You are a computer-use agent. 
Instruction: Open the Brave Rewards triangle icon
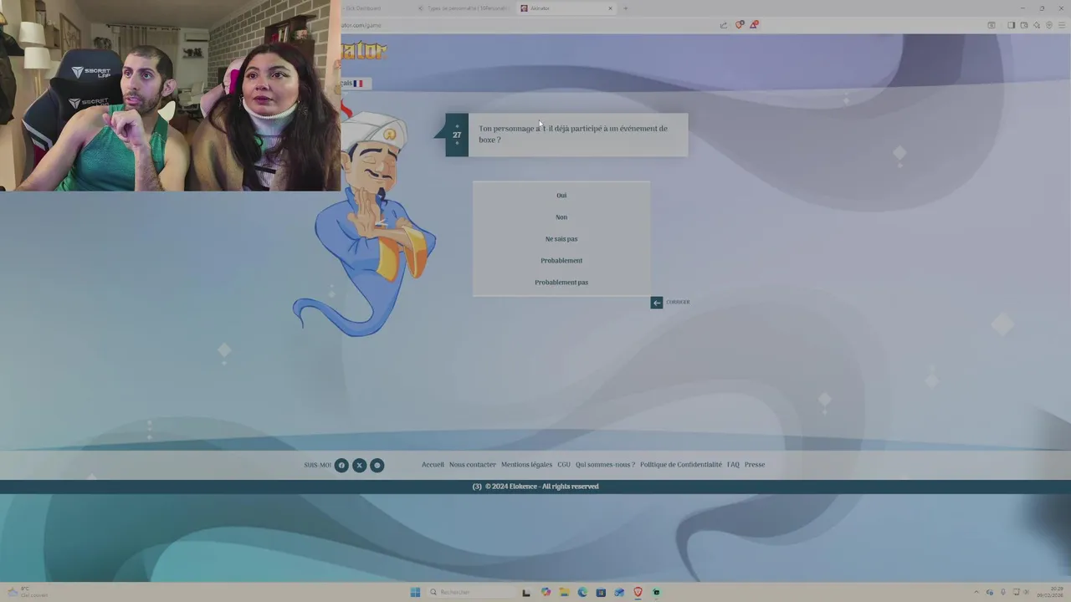pyautogui.click(x=753, y=25)
